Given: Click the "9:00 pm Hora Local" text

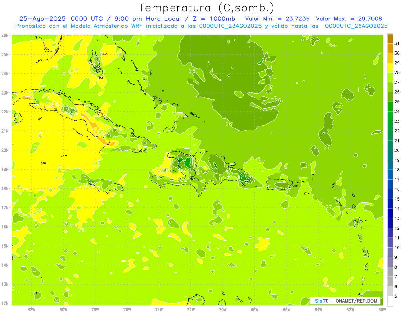Looking at the screenshot, I should click(x=147, y=19).
